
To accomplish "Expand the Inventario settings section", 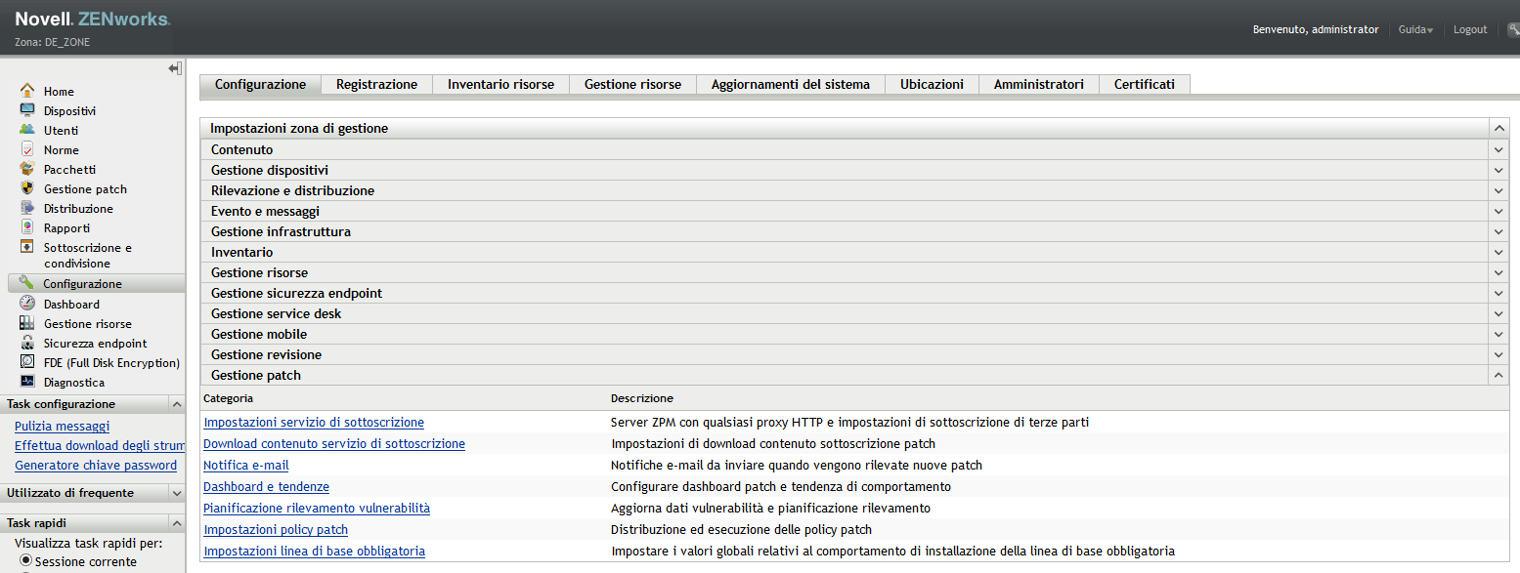I will (1498, 252).
